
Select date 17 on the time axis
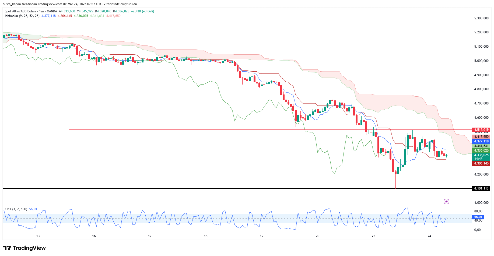pos(150,236)
